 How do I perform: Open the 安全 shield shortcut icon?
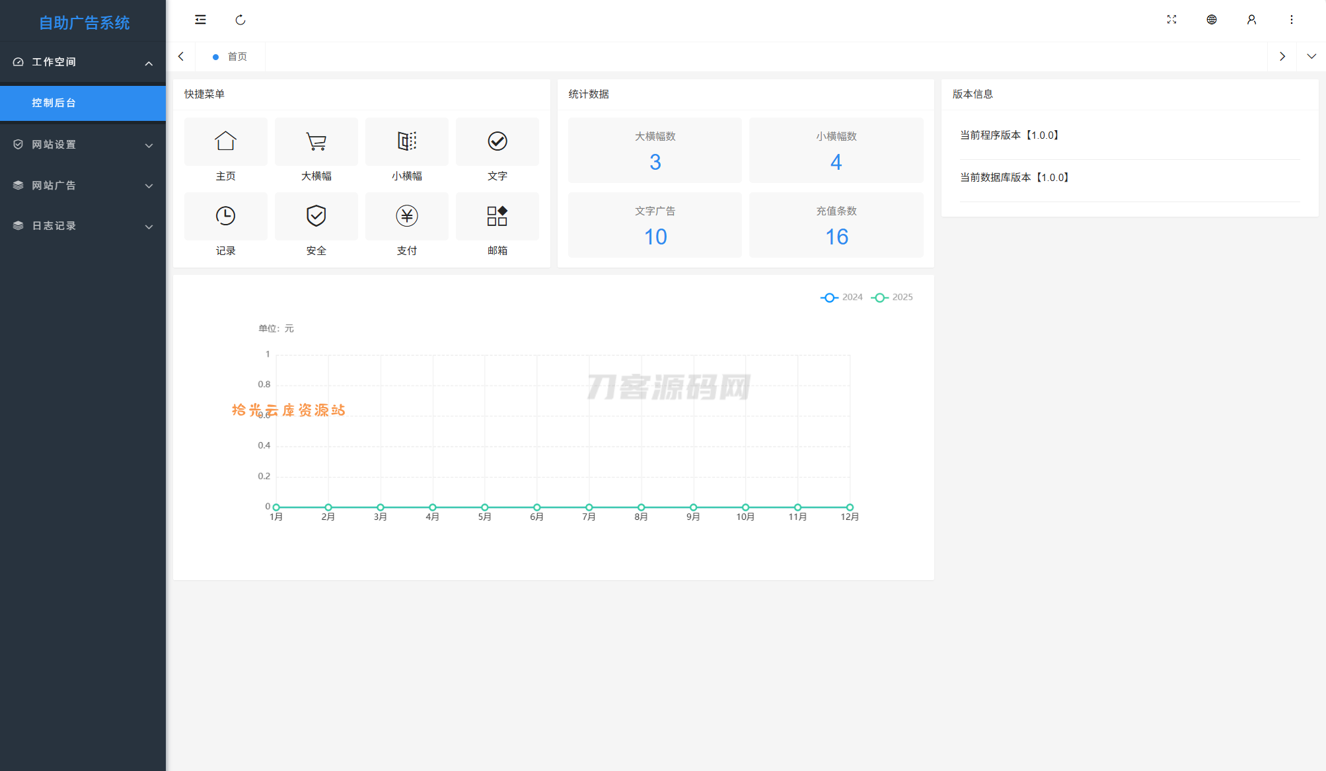tap(316, 216)
